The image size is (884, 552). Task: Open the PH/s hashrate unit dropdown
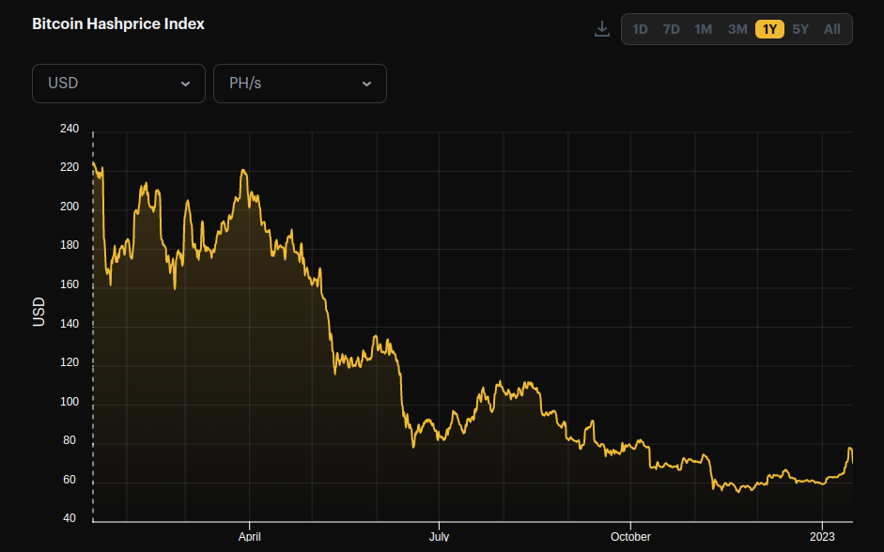tap(300, 84)
